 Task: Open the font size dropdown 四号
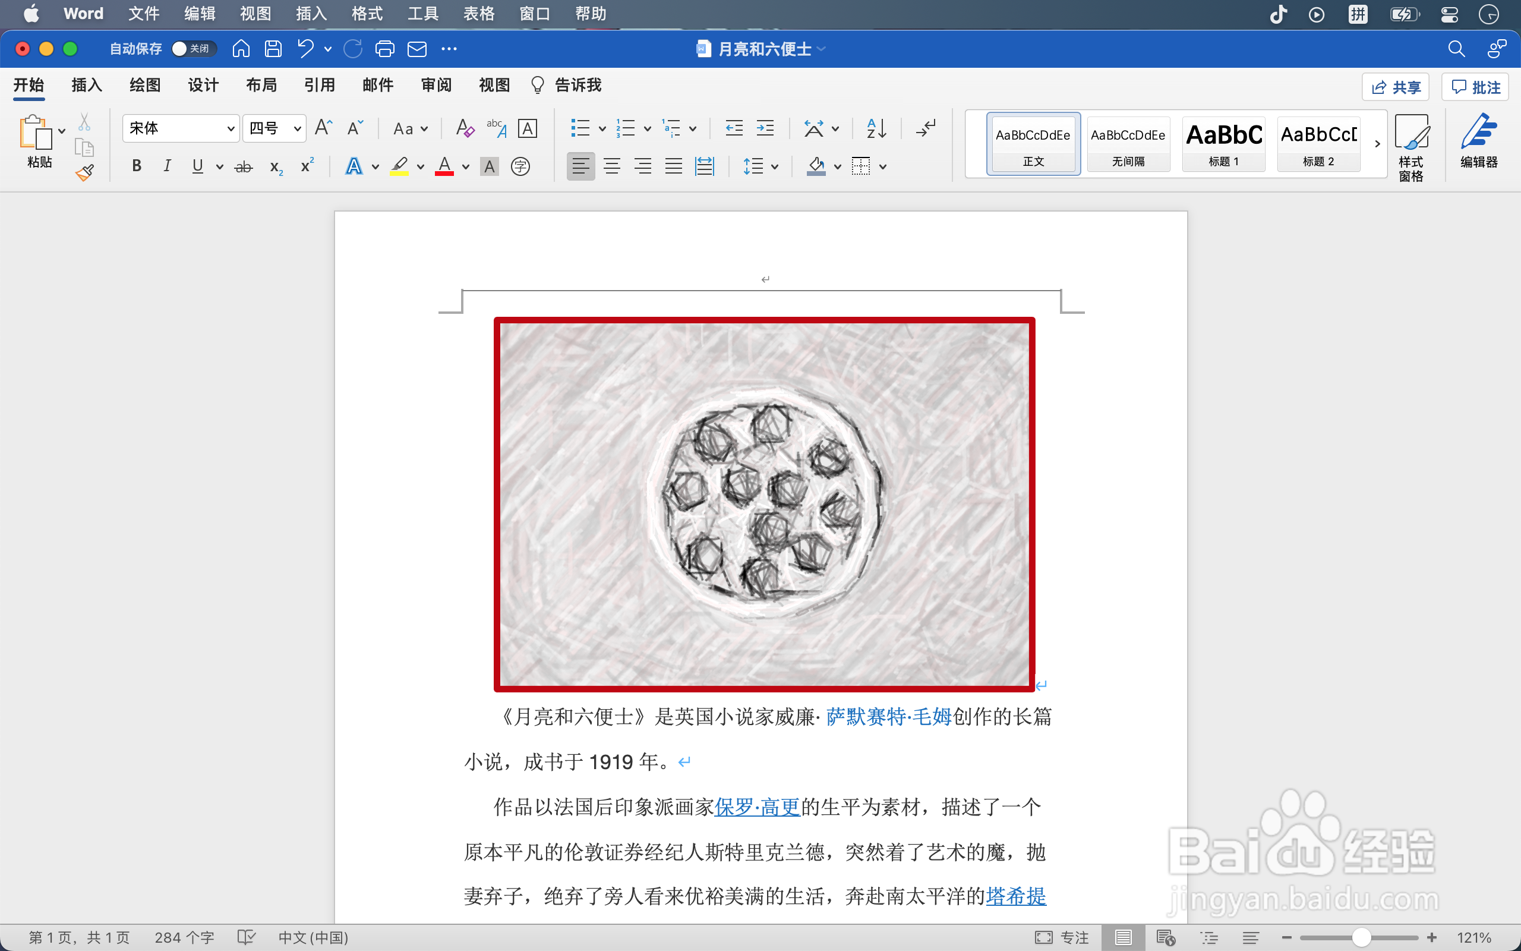pos(274,128)
